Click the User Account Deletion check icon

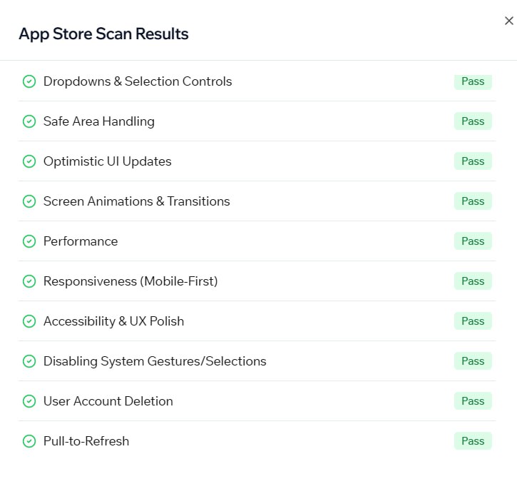[29, 401]
